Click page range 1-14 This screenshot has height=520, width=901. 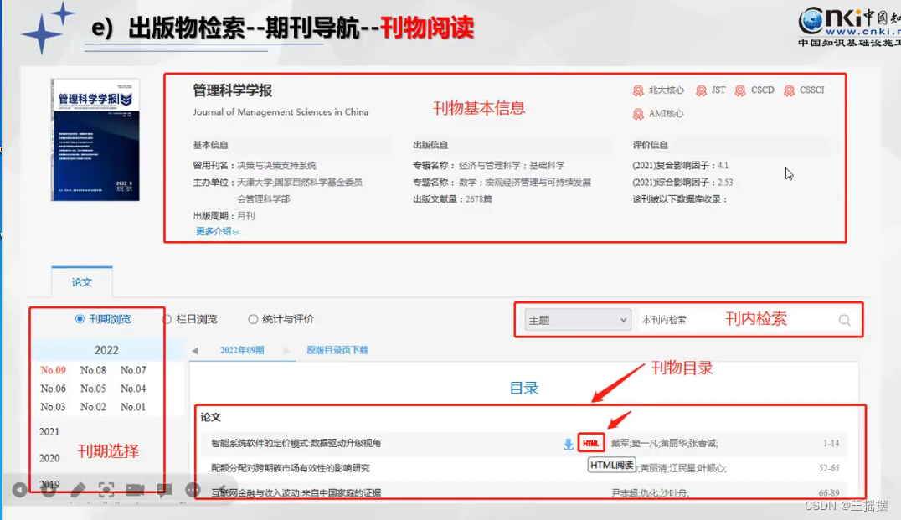tap(831, 443)
